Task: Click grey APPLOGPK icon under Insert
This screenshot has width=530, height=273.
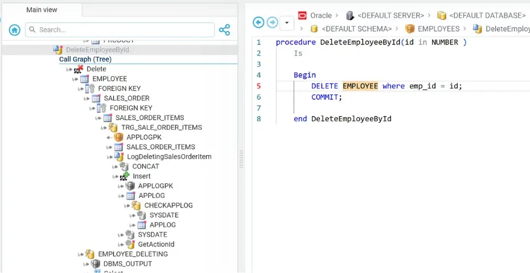Action: pos(130,186)
